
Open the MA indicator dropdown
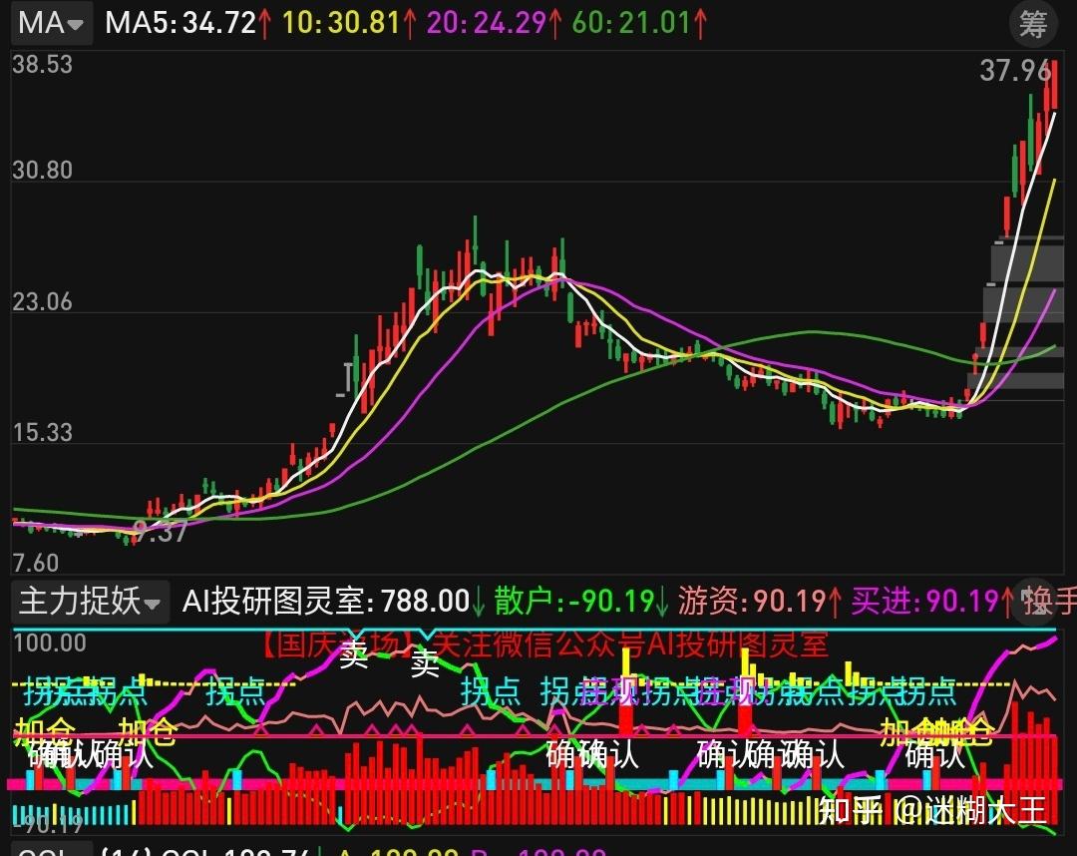tap(52, 23)
